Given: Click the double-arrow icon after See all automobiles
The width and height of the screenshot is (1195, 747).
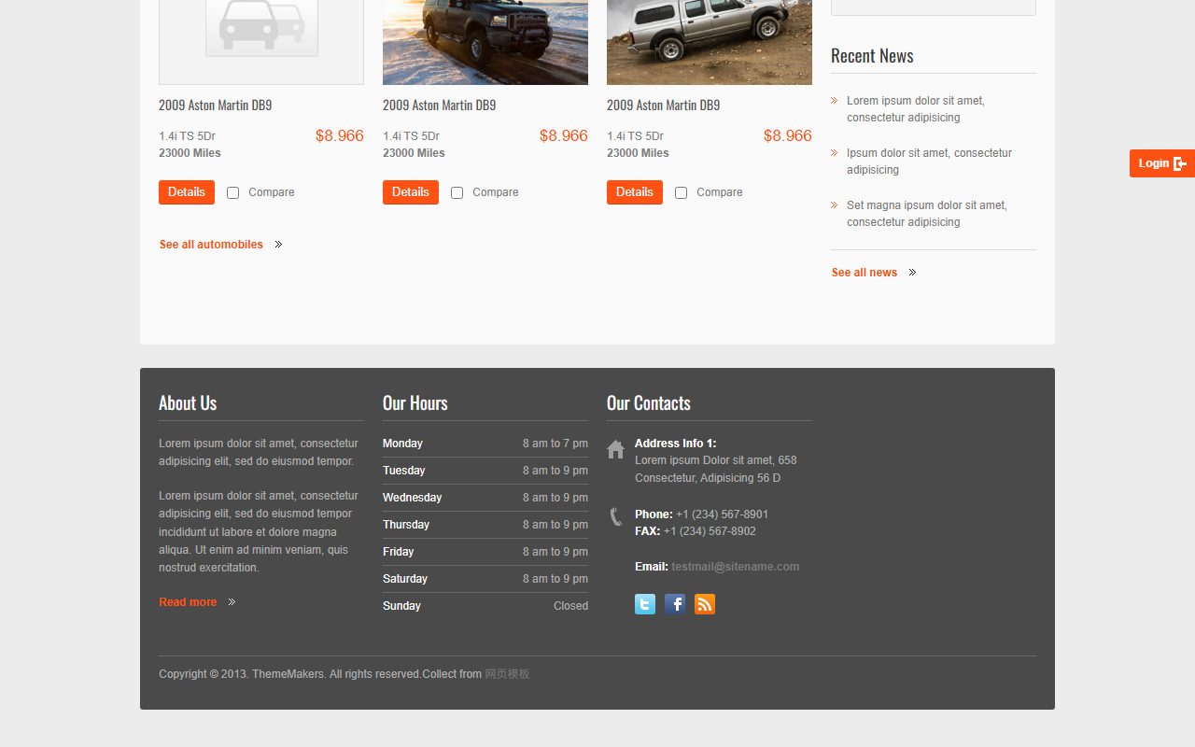Looking at the screenshot, I should point(278,245).
